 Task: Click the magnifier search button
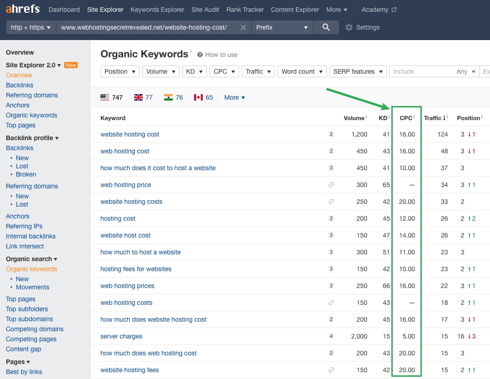(326, 27)
